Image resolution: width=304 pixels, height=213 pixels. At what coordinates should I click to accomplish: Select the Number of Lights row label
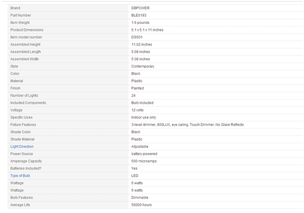click(24, 96)
